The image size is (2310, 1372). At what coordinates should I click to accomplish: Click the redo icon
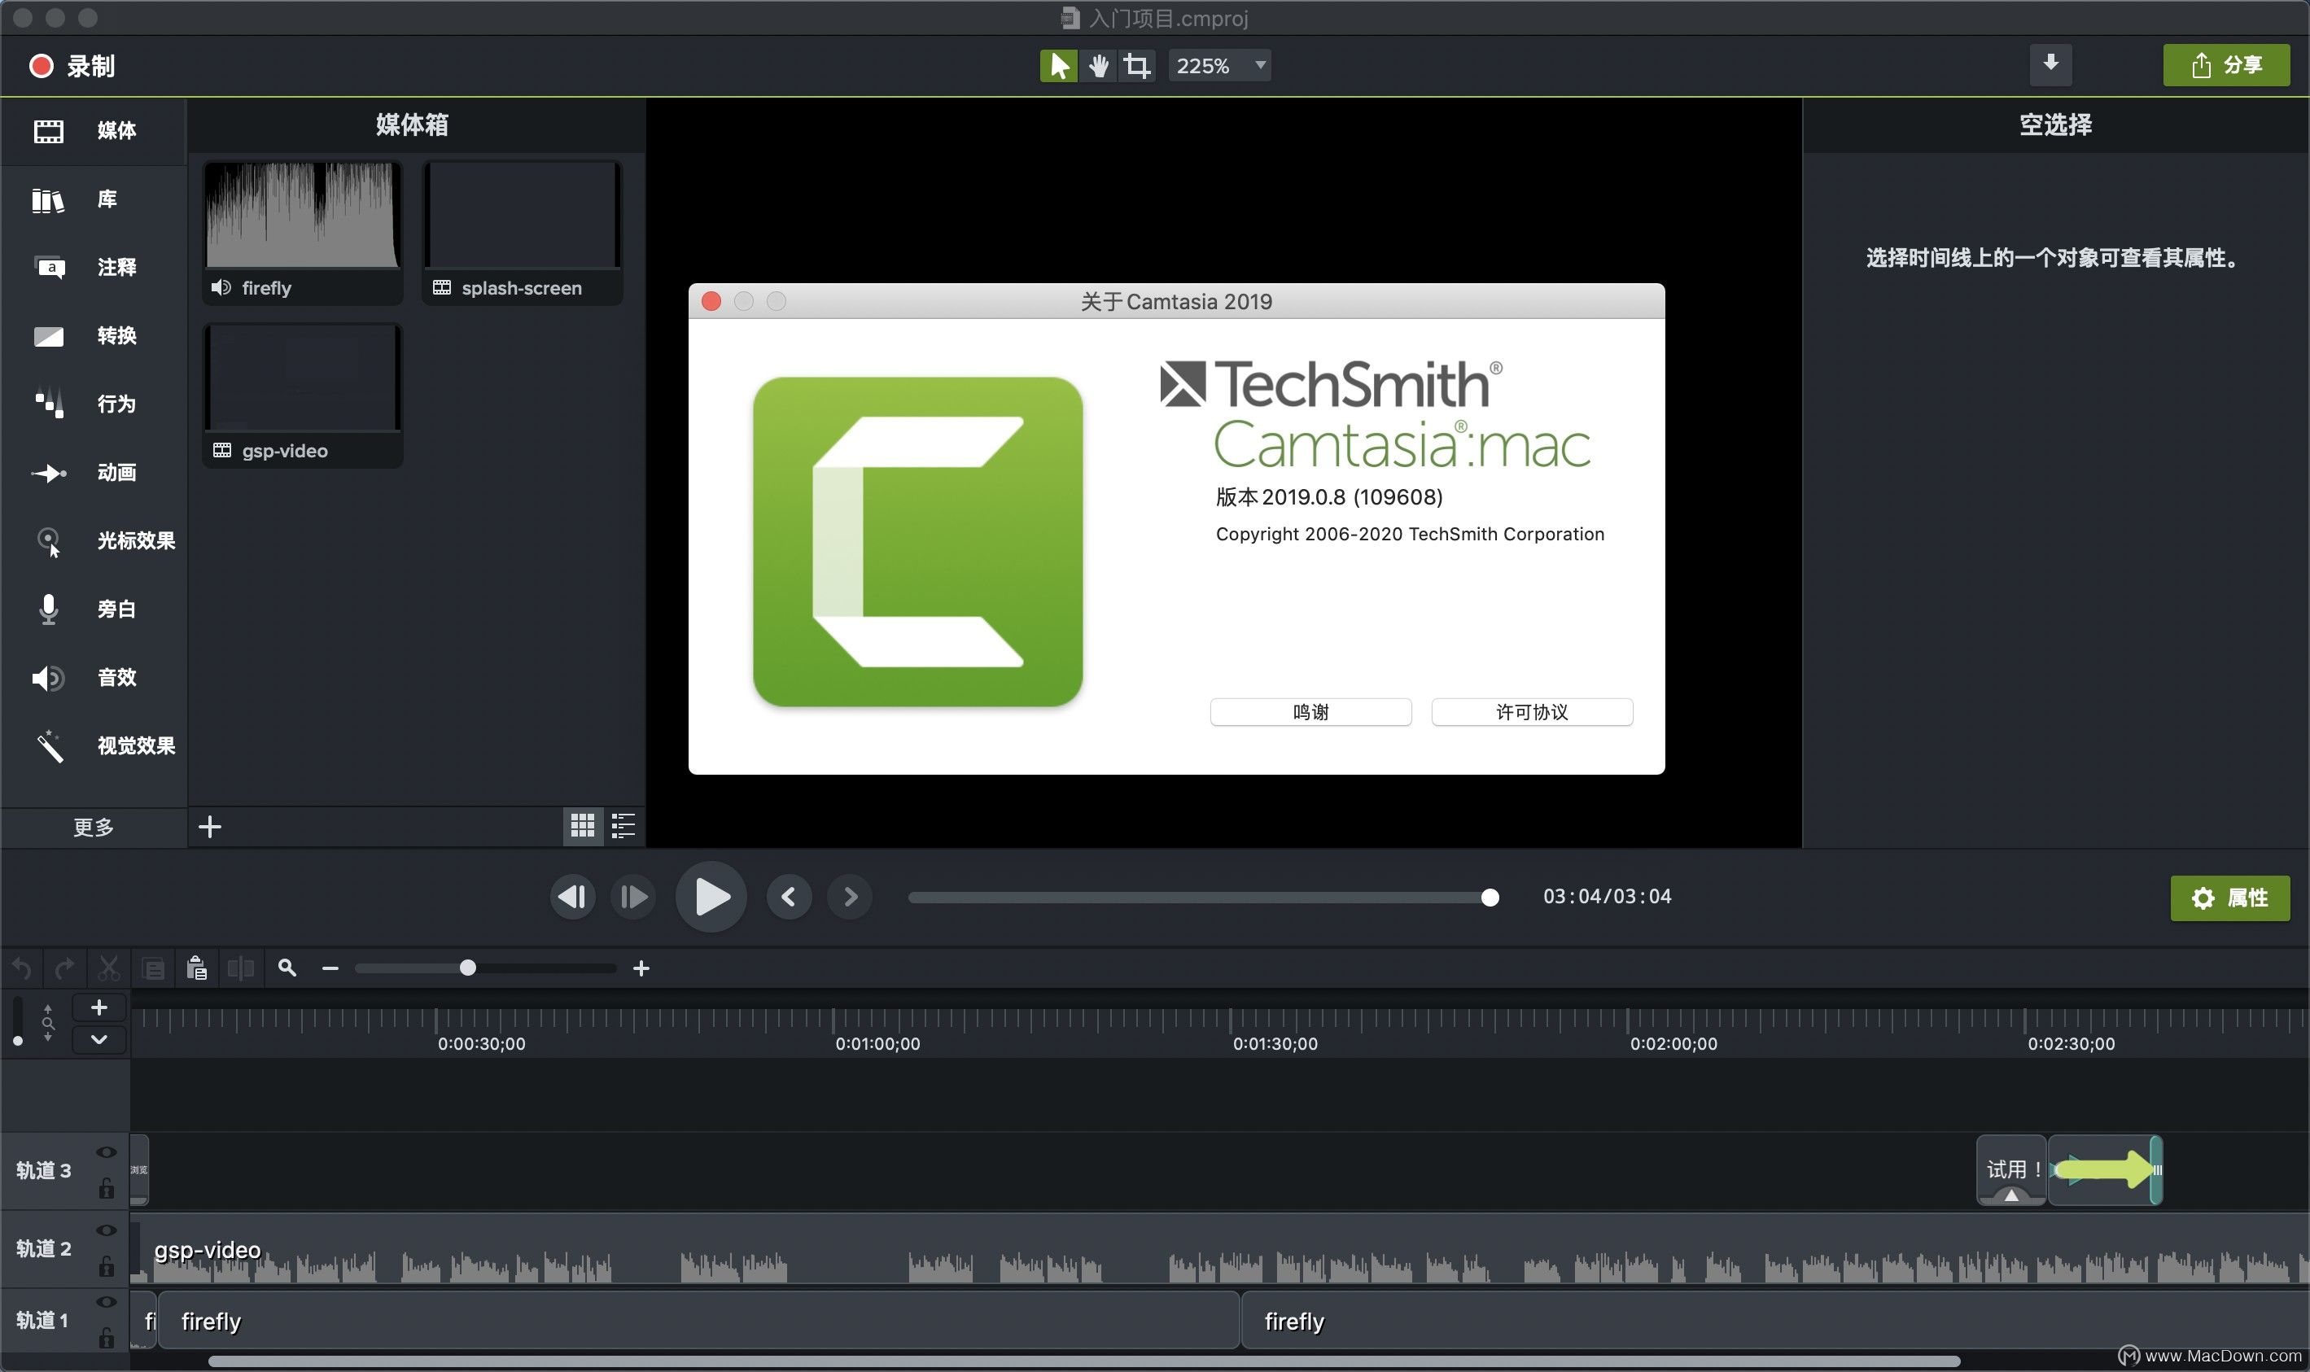pyautogui.click(x=65, y=968)
